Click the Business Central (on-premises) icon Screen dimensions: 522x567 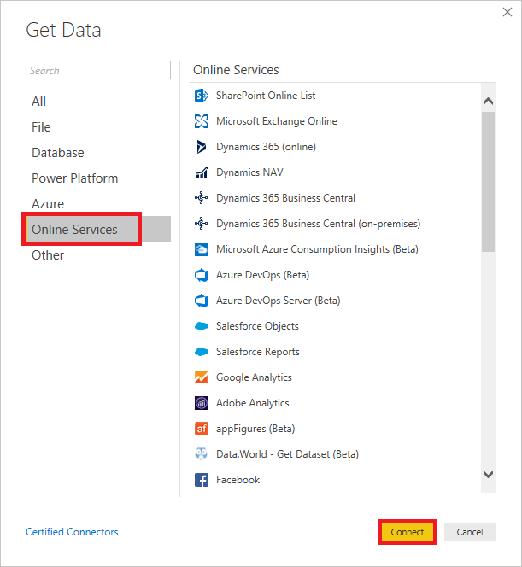tap(201, 224)
